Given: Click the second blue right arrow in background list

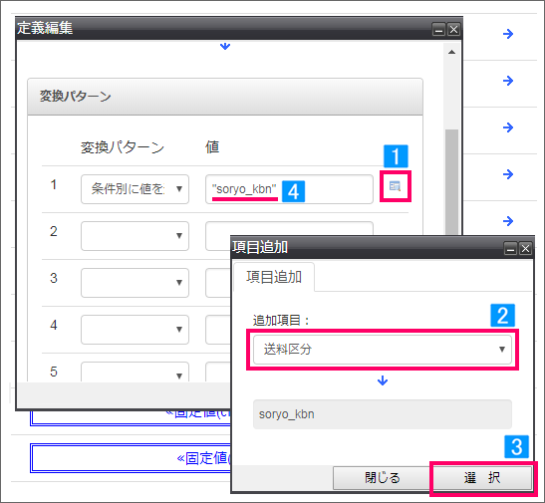Looking at the screenshot, I should coord(508,81).
